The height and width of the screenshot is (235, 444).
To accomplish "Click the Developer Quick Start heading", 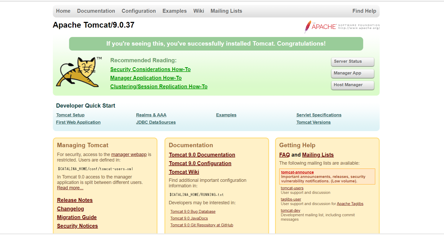I will [x=86, y=106].
